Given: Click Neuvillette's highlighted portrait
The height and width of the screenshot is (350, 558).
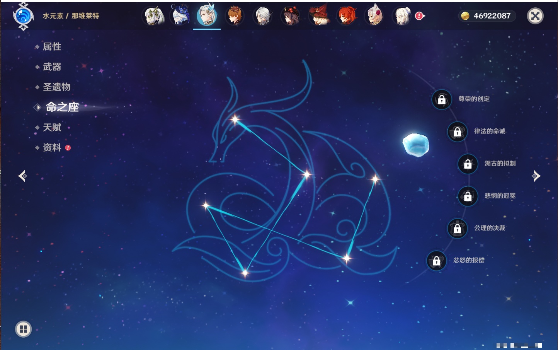Looking at the screenshot, I should [x=207, y=15].
